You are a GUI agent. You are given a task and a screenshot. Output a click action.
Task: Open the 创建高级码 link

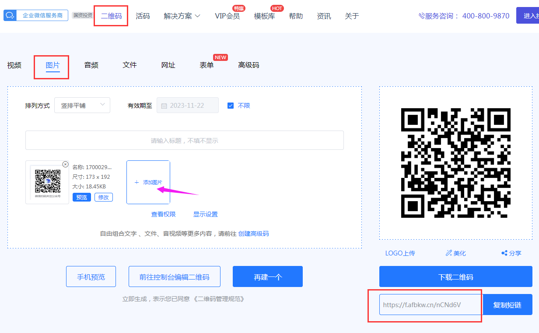tap(253, 234)
